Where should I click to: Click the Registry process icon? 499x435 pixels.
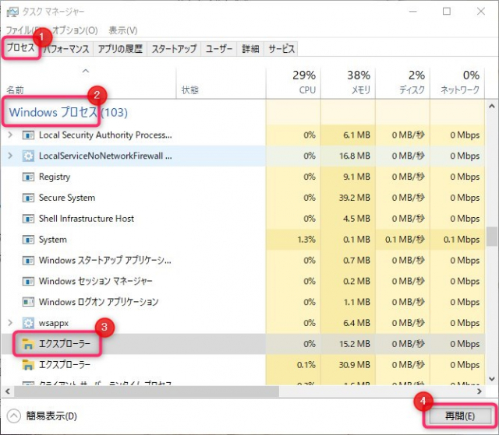(28, 177)
